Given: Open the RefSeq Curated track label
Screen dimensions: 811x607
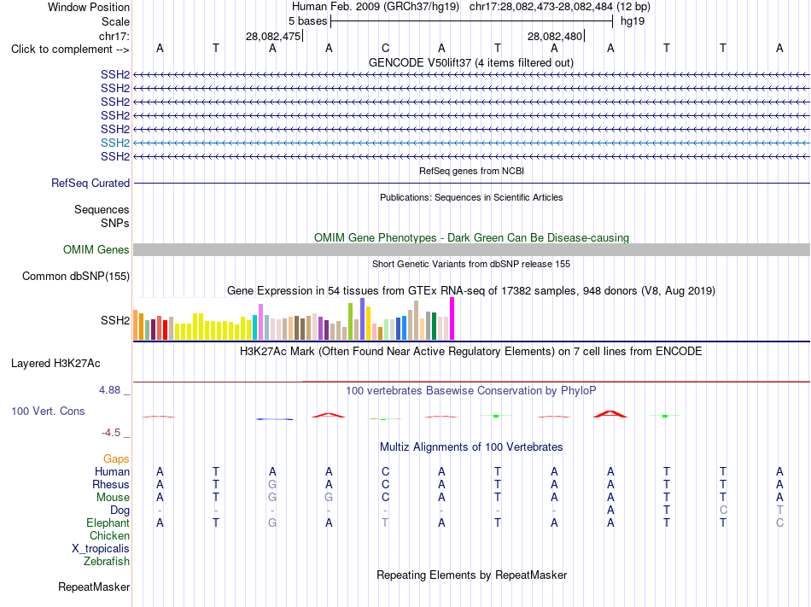Looking at the screenshot, I should 90,183.
